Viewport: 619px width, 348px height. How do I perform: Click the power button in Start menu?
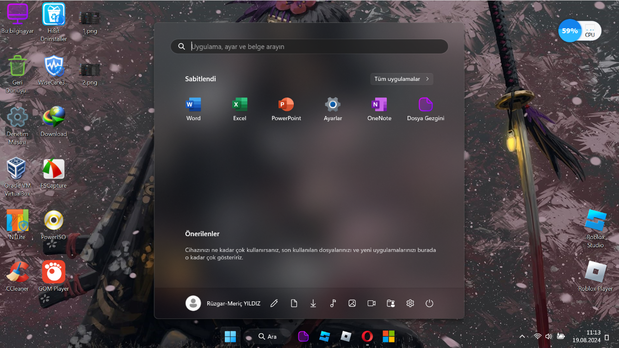(429, 303)
